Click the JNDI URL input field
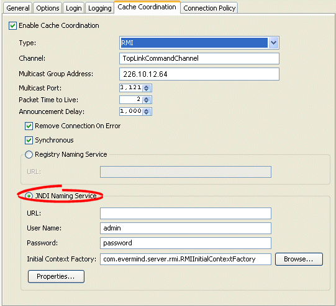The width and height of the screenshot is (336, 306). [186, 213]
